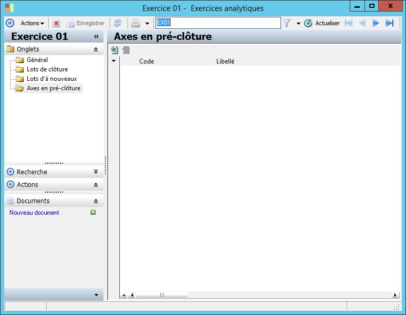Click the Documents section page icon
Screen dimensions: 406x315
tap(11, 201)
